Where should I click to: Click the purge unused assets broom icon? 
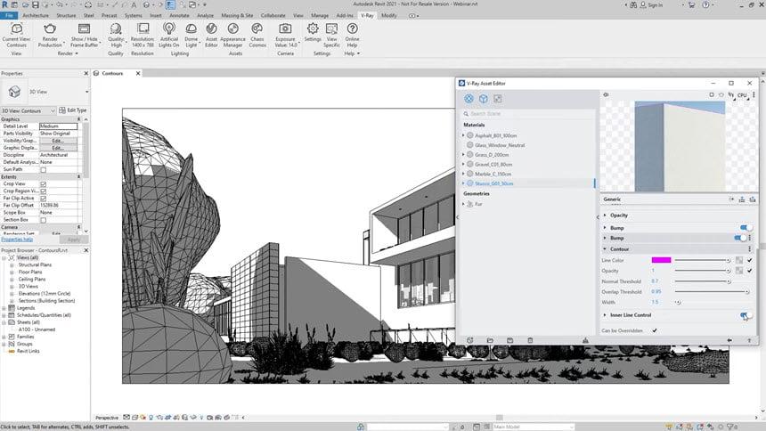[585, 340]
